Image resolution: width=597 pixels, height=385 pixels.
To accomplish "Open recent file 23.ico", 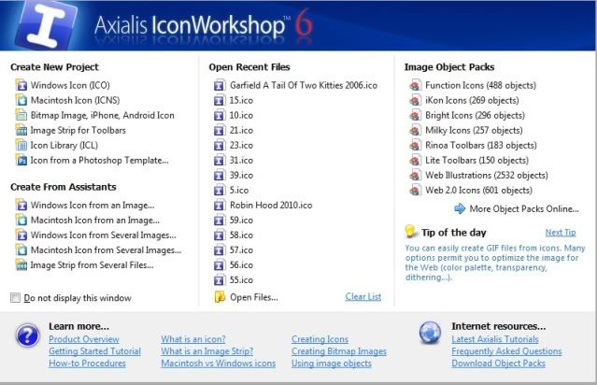I will 241,145.
